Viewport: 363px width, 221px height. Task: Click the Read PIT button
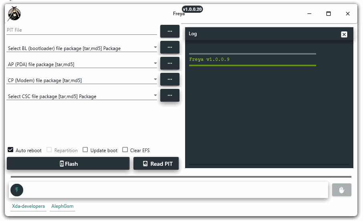coord(156,163)
